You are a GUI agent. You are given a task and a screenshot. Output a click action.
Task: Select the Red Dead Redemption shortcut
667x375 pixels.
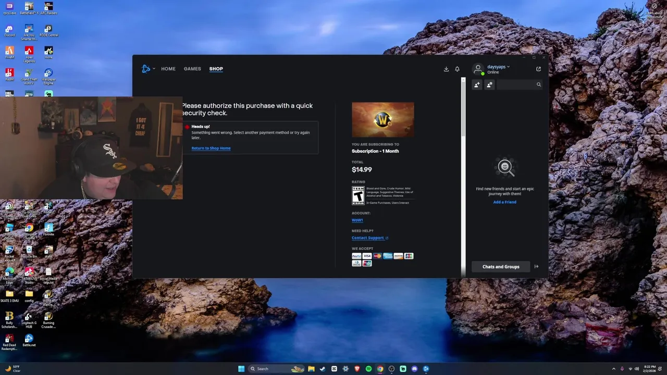click(x=9, y=342)
